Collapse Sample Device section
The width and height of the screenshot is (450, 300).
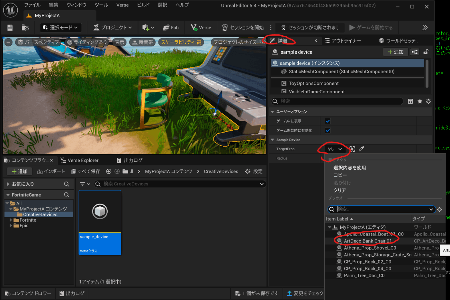272,140
